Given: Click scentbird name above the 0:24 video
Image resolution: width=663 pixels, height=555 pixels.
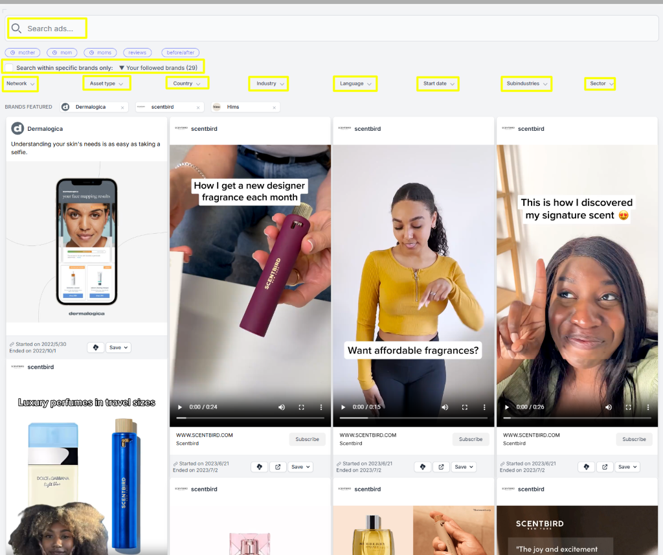Looking at the screenshot, I should point(204,129).
